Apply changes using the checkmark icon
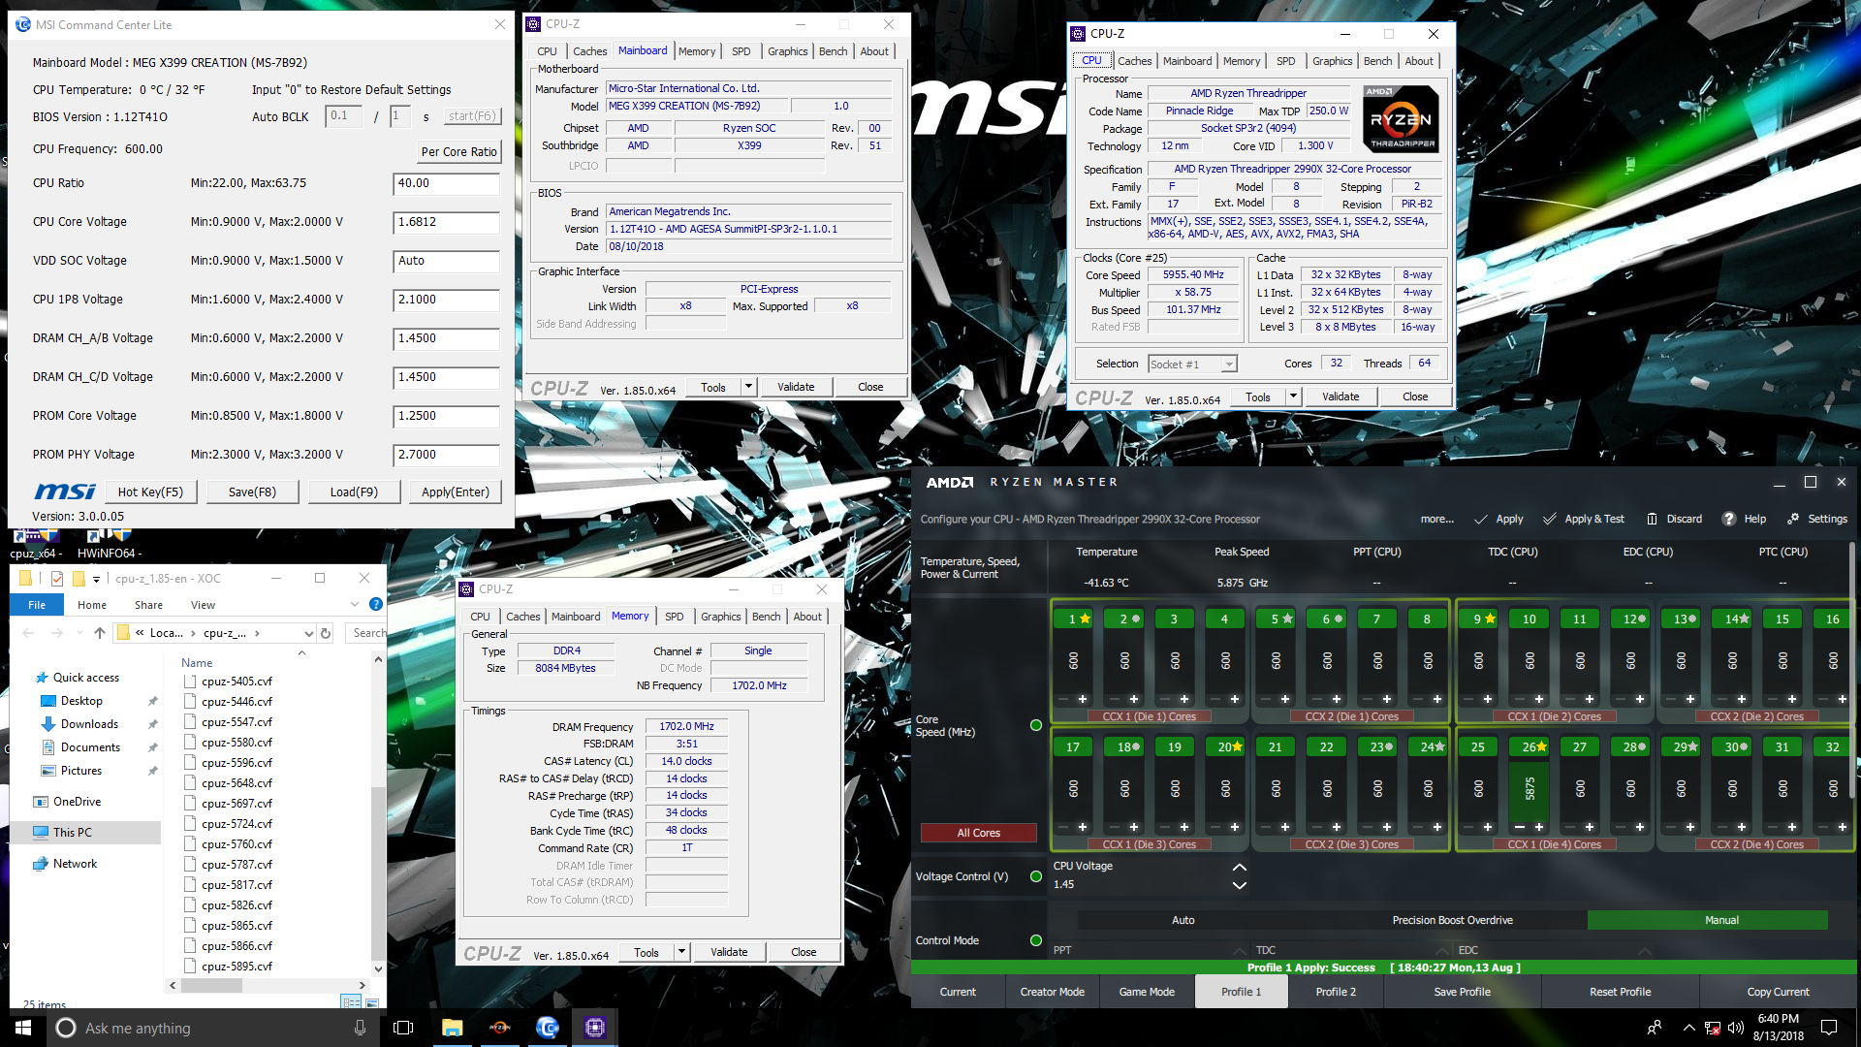Viewport: 1861px width, 1047px height. (1482, 519)
